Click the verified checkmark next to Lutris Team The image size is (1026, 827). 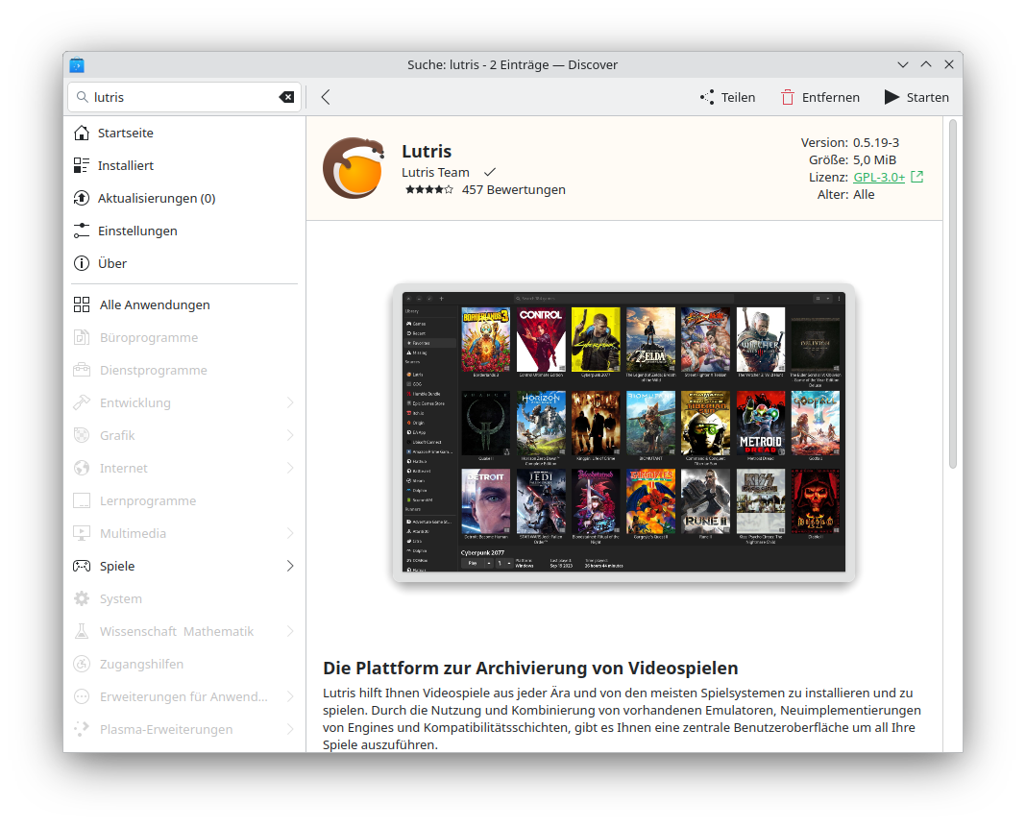(489, 173)
